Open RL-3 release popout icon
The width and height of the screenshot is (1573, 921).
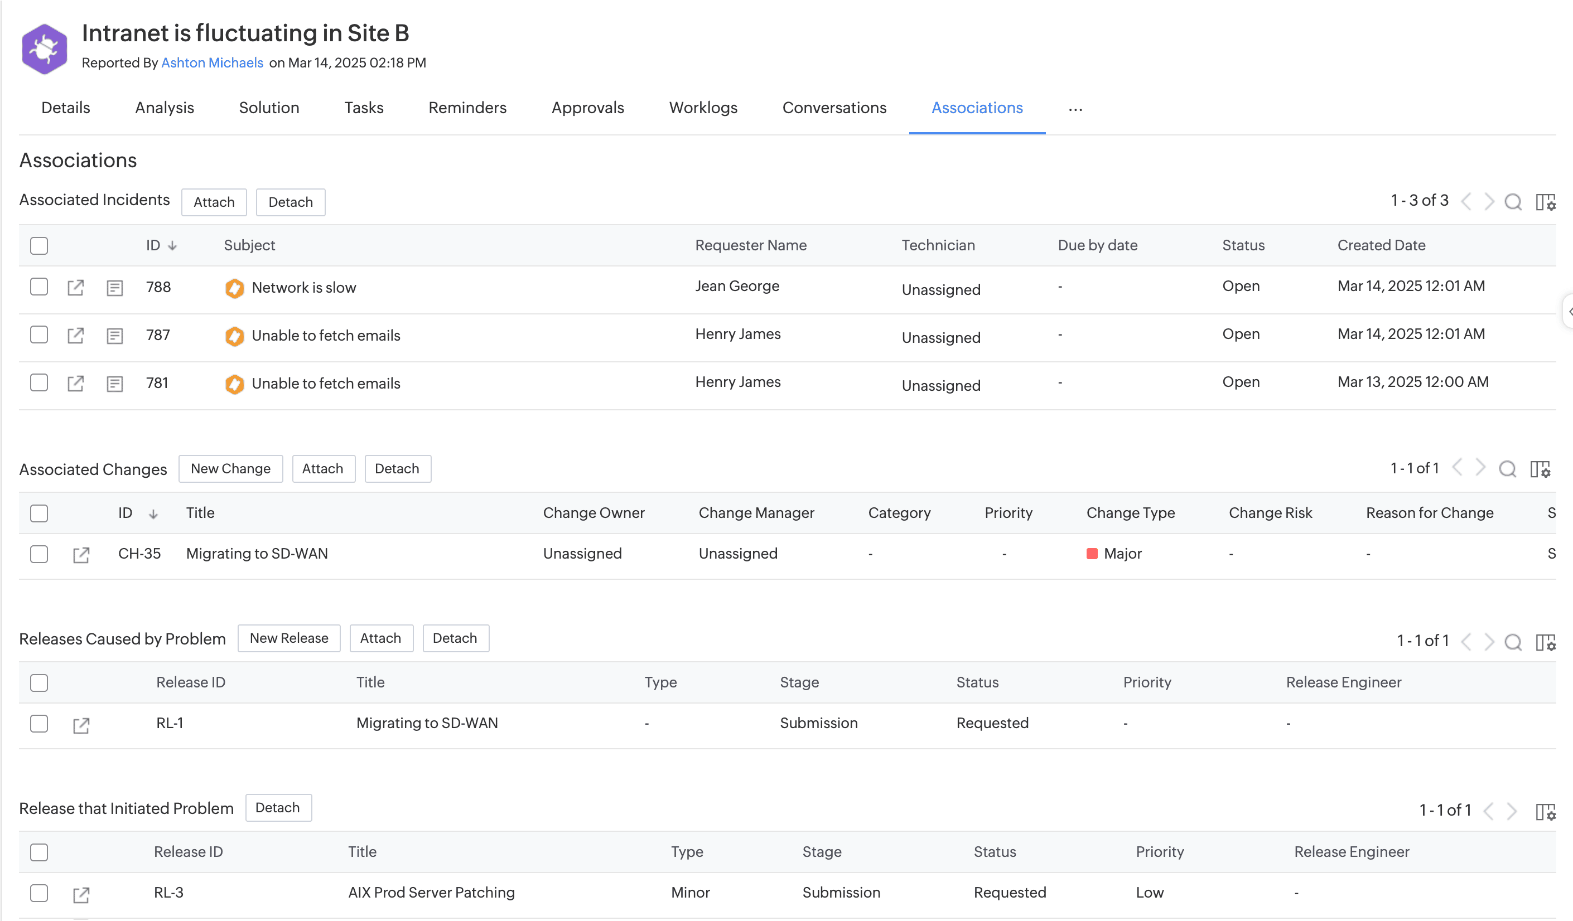[81, 894]
